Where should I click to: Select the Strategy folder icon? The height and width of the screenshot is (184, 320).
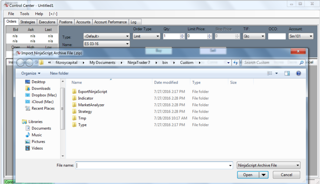[x=74, y=111]
